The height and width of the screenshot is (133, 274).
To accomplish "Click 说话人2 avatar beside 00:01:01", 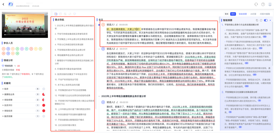I will pyautogui.click(x=103, y=49).
